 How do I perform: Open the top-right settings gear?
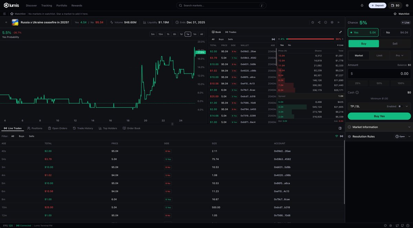(407, 5)
